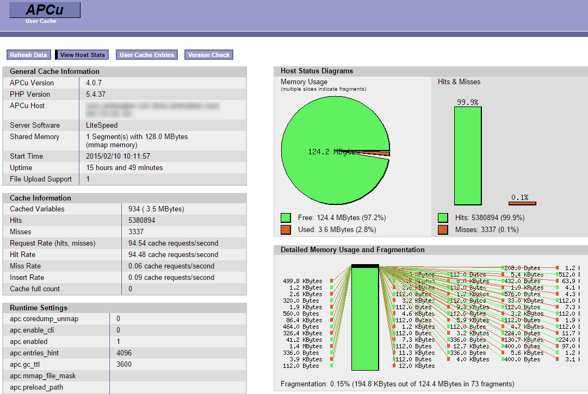Image resolution: width=588 pixels, height=394 pixels.
Task: Click the Fragmentation percentage summary text
Action: pos(397,384)
